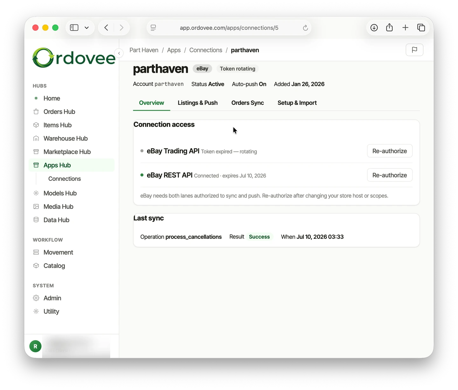The height and width of the screenshot is (390, 458).
Task: Open Orders Hub label in sidebar
Action: (59, 112)
